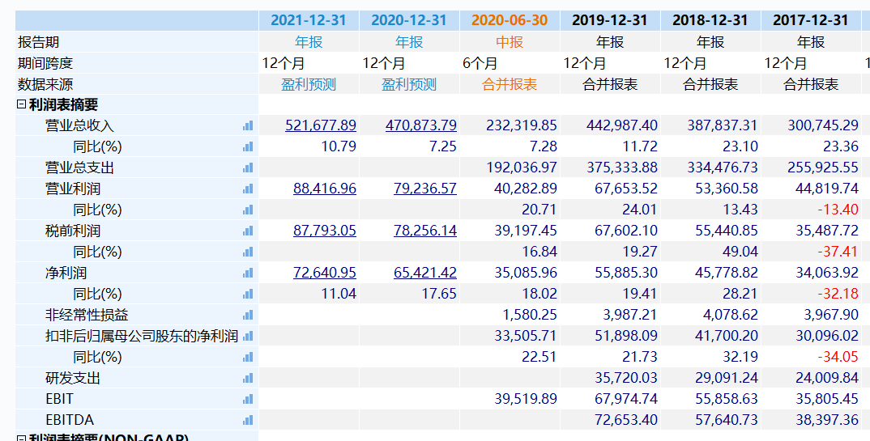Select R&D expense value 35,720.03
The image size is (870, 441).
626,378
